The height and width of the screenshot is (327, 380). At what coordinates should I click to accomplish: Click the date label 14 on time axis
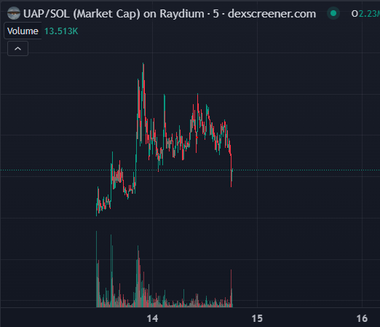coord(152,318)
